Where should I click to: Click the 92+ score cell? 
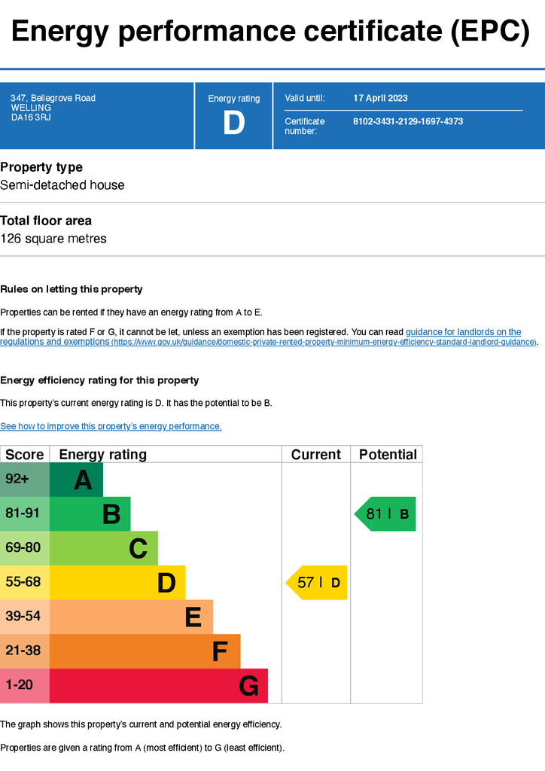tap(25, 480)
